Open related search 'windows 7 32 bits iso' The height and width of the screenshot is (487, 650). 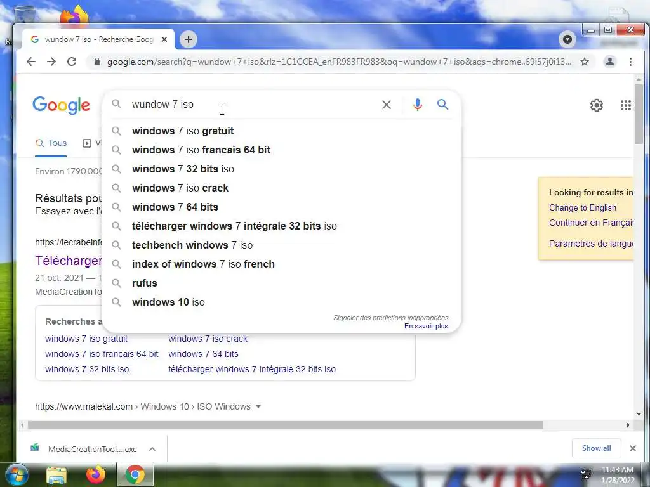[87, 370]
